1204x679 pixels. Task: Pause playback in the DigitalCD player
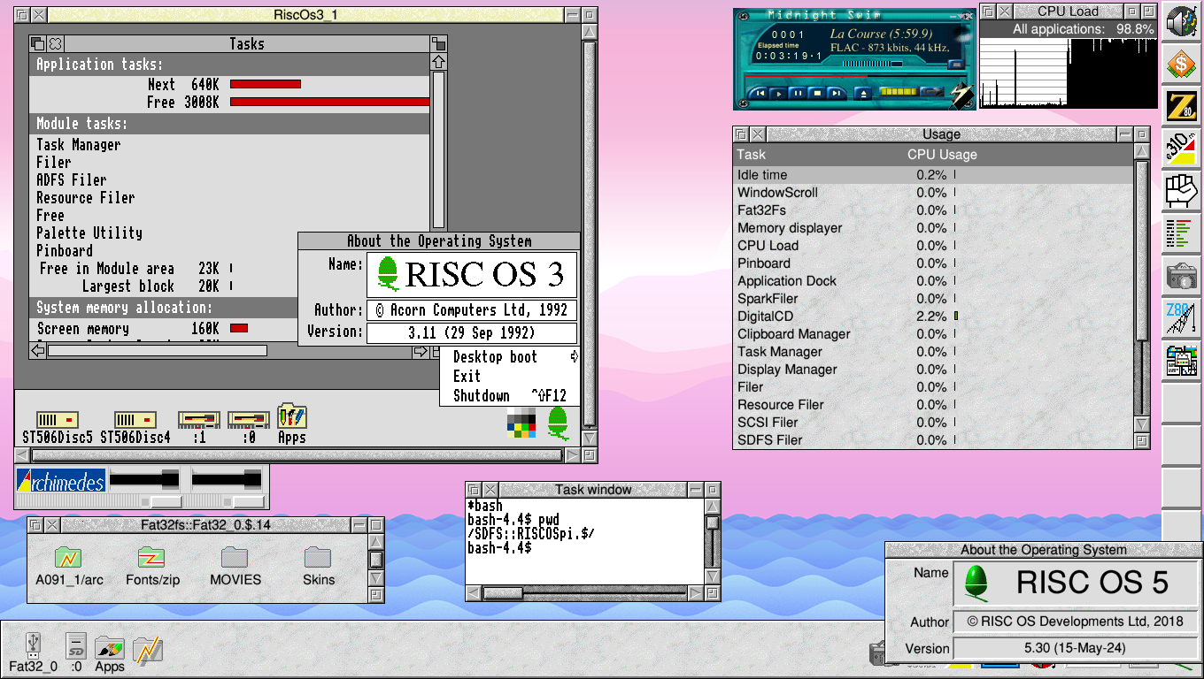798,93
